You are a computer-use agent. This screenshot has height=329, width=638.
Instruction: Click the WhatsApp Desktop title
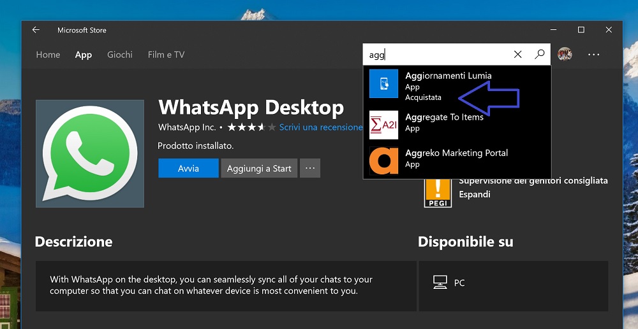[x=251, y=108]
